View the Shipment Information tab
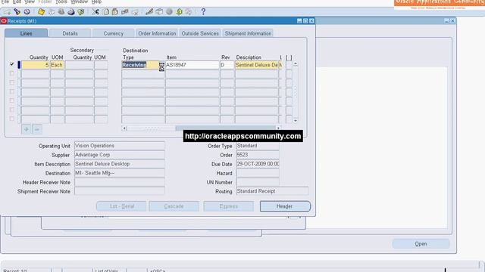This screenshot has width=485, height=272. click(x=248, y=33)
